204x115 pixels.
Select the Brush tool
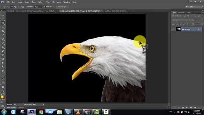[3, 43]
